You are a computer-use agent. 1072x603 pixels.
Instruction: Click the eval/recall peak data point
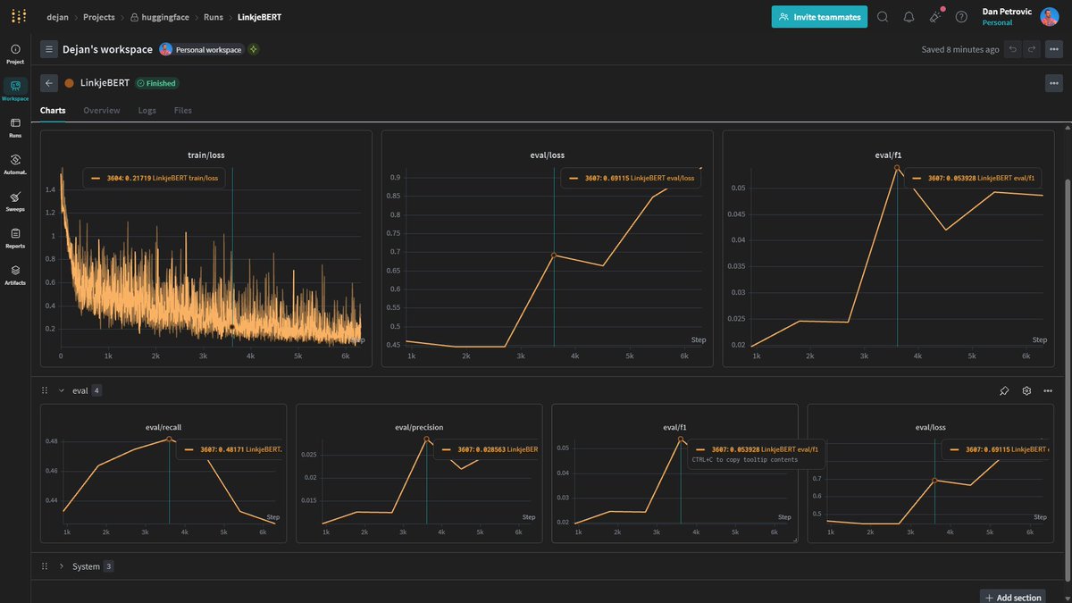(x=170, y=440)
